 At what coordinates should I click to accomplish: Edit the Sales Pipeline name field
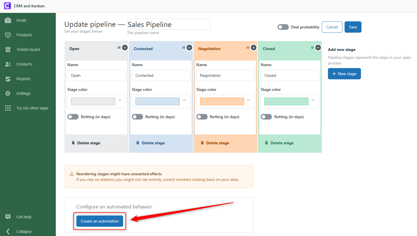(x=169, y=24)
